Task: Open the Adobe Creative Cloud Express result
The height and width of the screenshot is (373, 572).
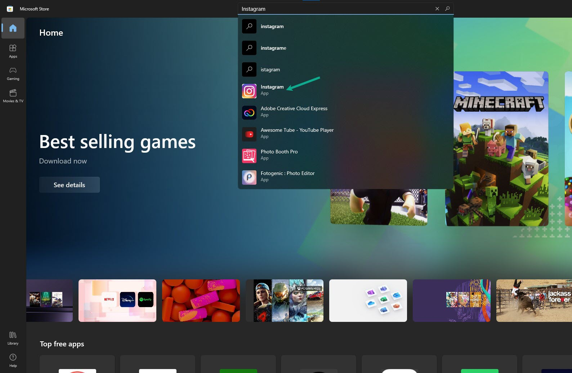Action: (x=346, y=113)
